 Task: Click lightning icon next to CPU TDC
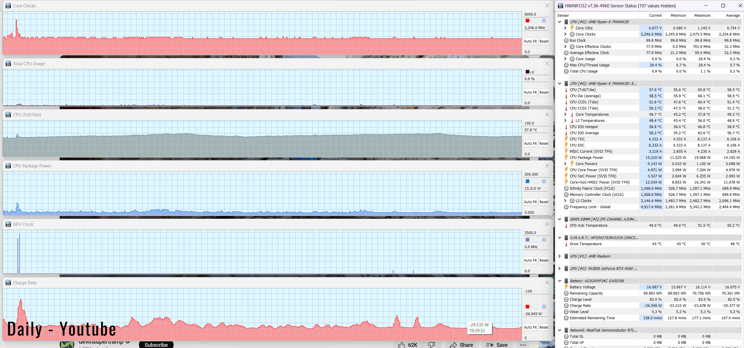pos(566,139)
